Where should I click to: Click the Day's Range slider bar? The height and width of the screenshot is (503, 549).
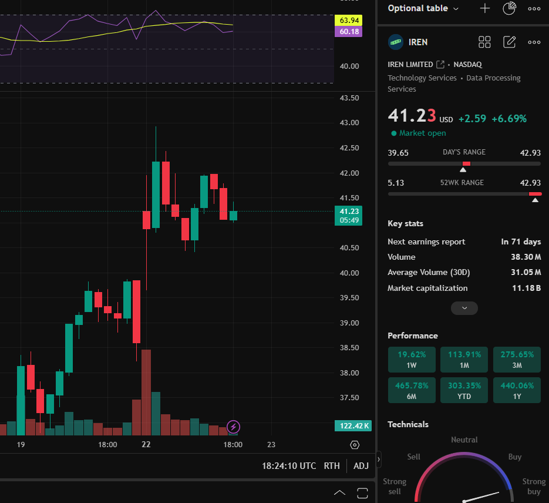coord(464,163)
